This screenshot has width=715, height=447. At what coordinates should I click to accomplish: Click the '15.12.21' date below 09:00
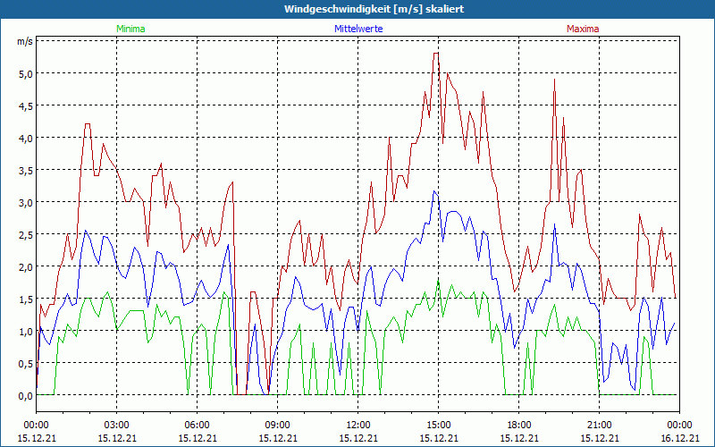tap(278, 438)
